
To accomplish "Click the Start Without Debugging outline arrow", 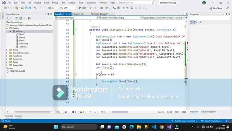I will (91, 8).
